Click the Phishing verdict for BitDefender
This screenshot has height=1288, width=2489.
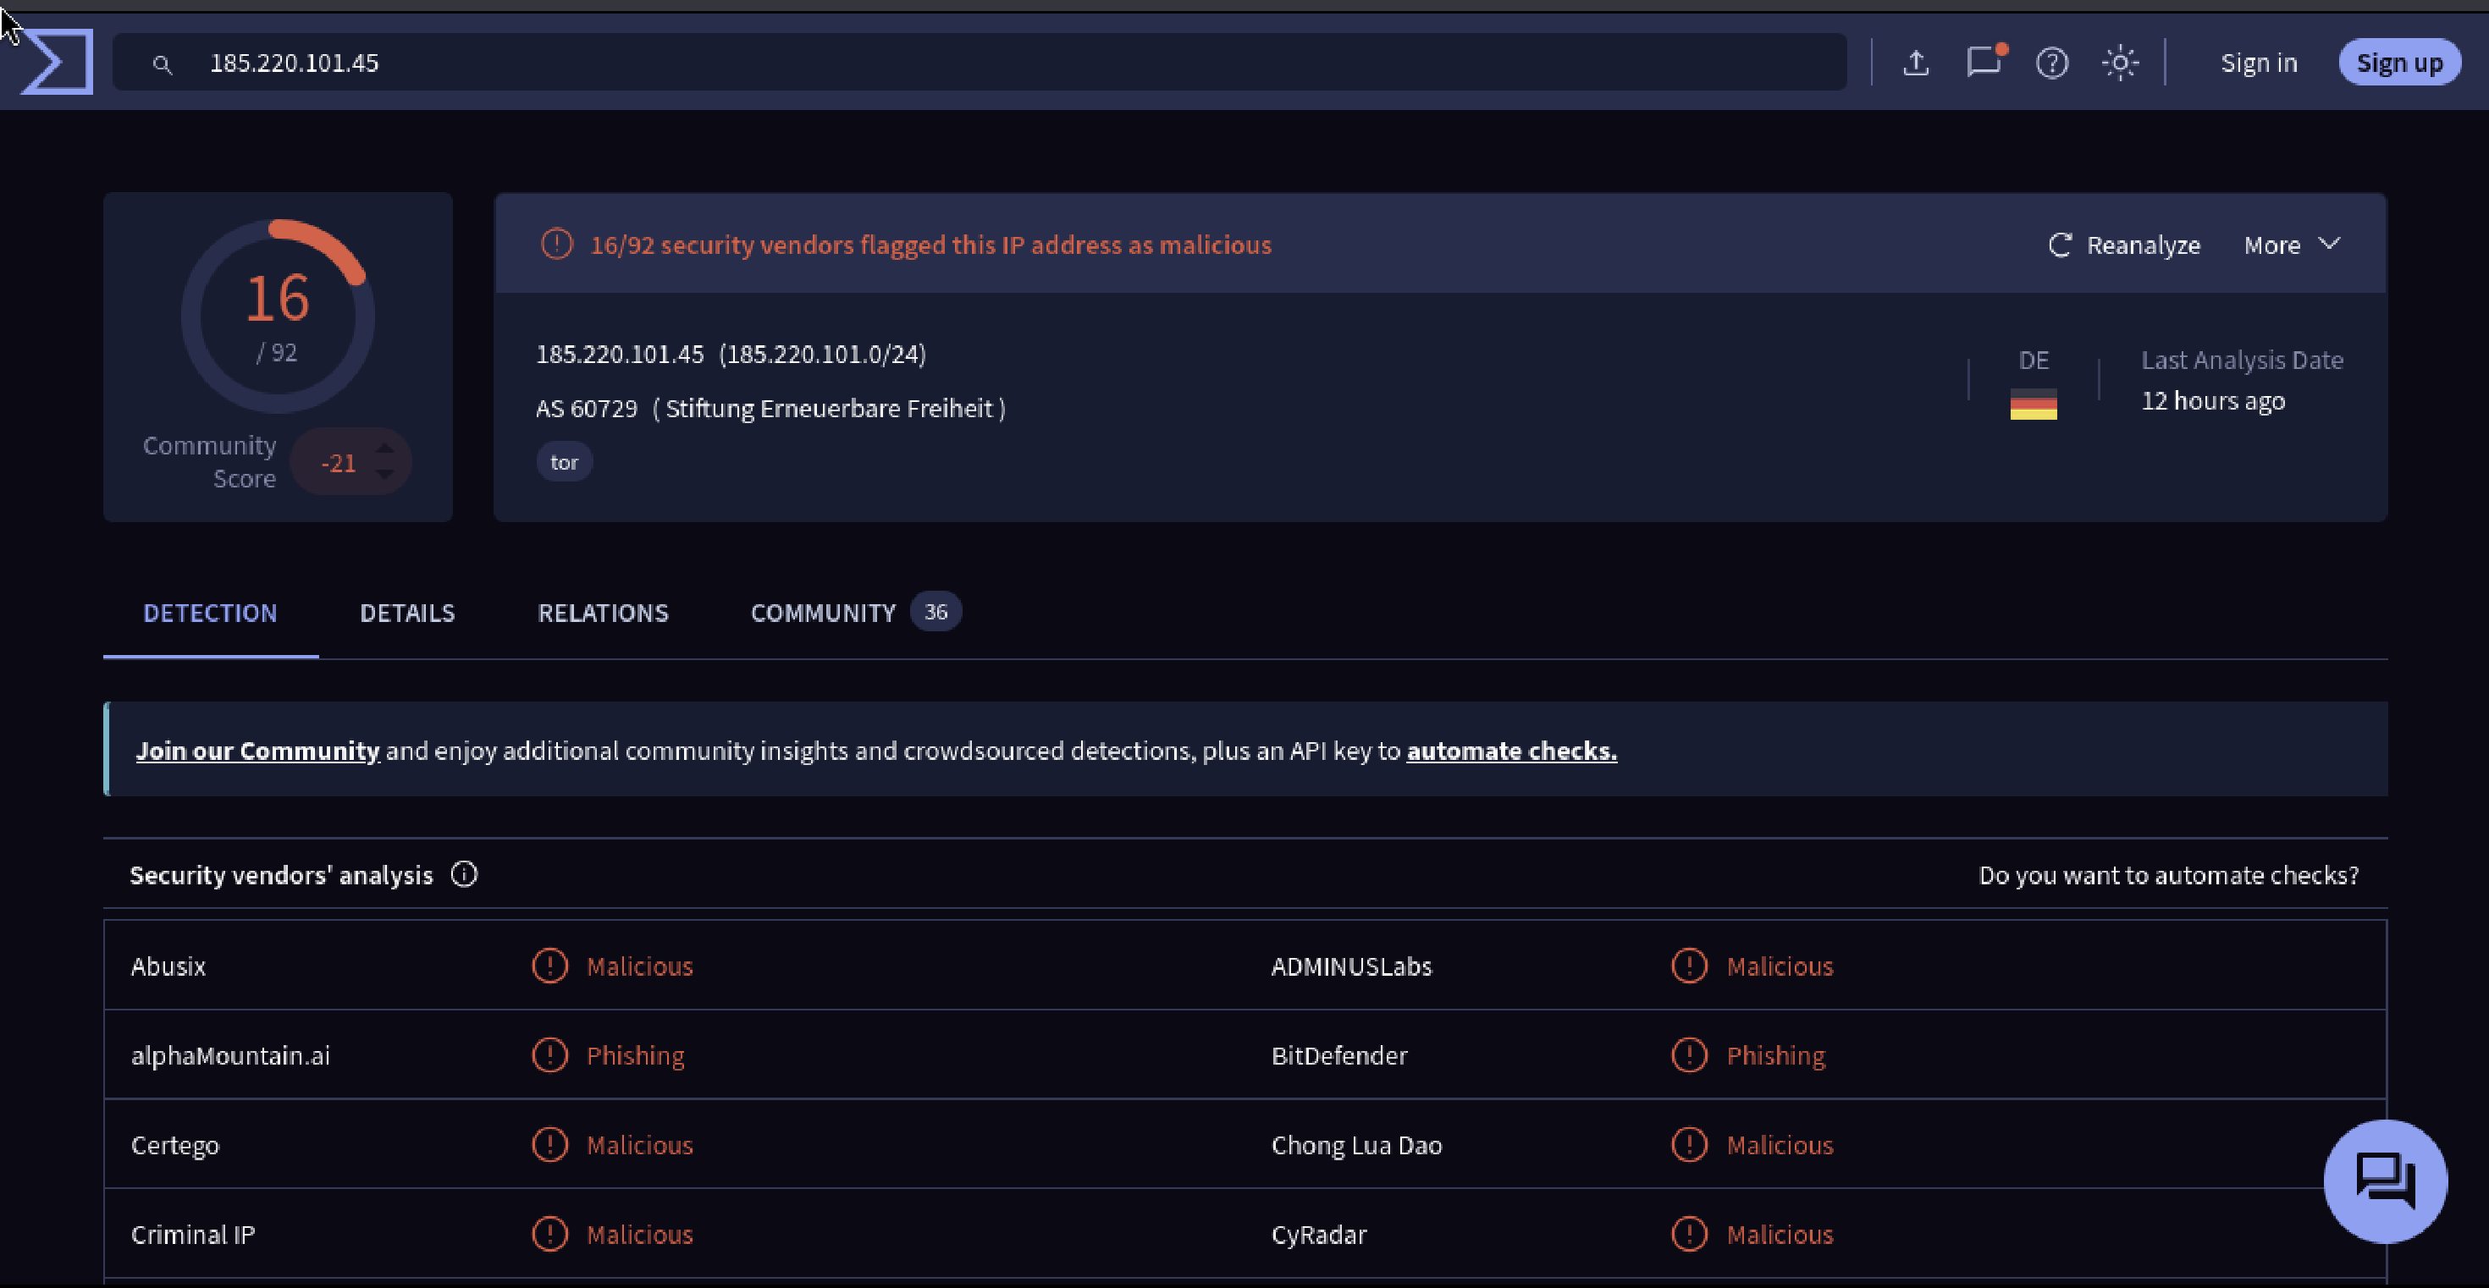coord(1776,1056)
